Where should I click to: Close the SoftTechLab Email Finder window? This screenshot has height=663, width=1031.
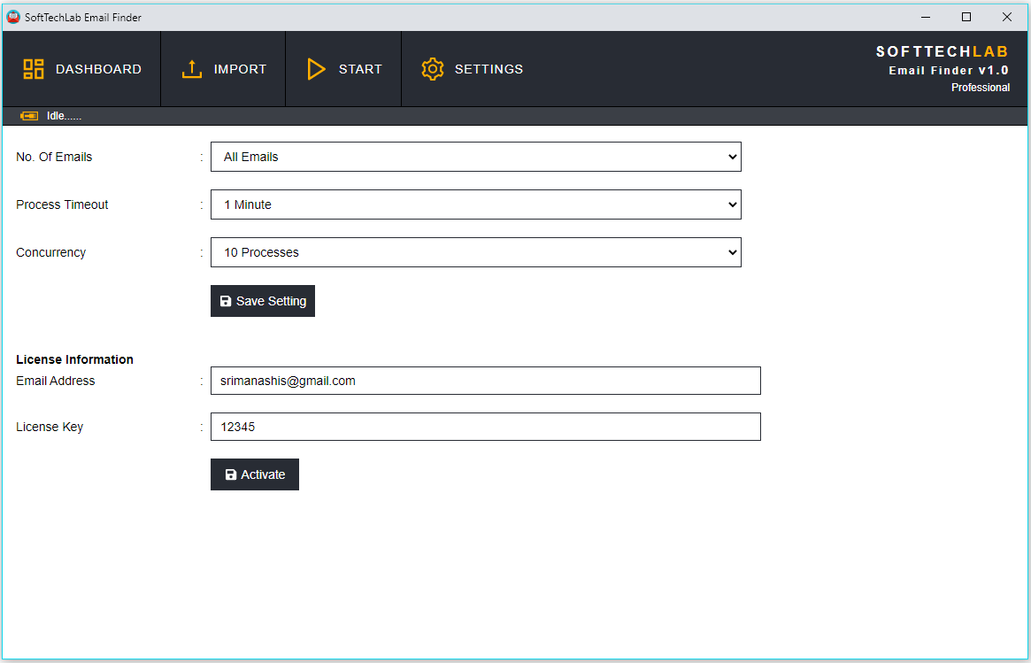coord(1007,17)
